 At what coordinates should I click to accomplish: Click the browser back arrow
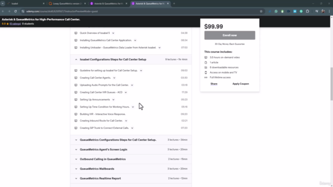click(3, 11)
